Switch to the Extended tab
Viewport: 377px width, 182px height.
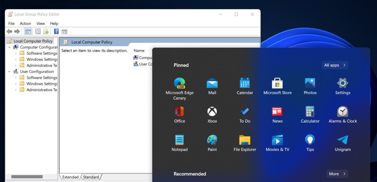(70, 177)
